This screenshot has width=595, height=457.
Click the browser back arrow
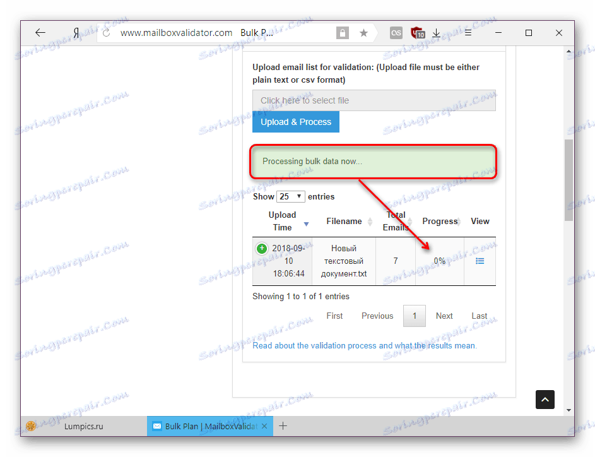[39, 33]
